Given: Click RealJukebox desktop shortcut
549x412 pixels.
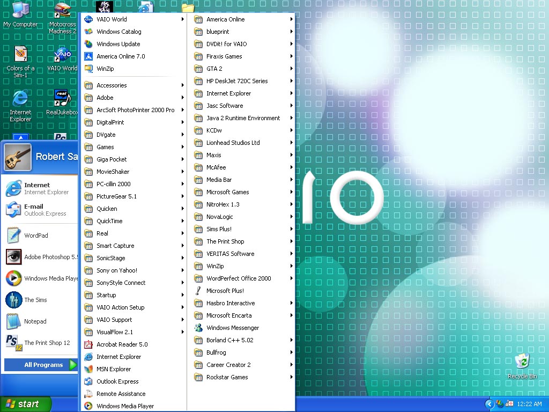Looking at the screenshot, I should click(x=62, y=102).
